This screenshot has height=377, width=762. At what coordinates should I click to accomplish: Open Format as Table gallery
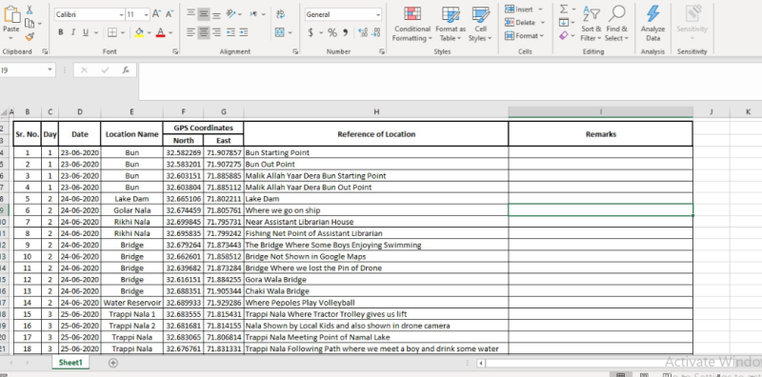tap(450, 23)
